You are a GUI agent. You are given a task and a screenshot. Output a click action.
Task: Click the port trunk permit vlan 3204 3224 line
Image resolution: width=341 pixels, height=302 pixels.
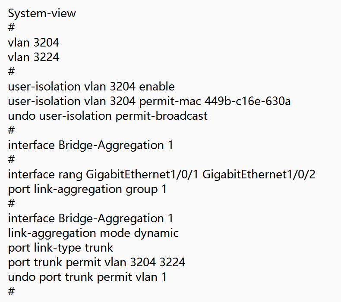tap(96, 262)
